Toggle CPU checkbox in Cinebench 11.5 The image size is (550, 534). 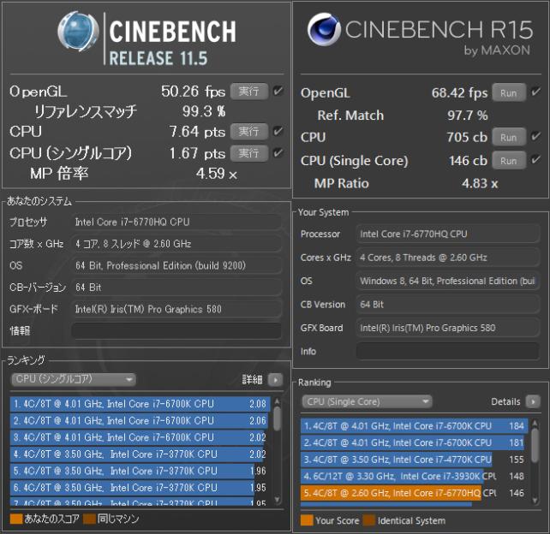(x=278, y=132)
